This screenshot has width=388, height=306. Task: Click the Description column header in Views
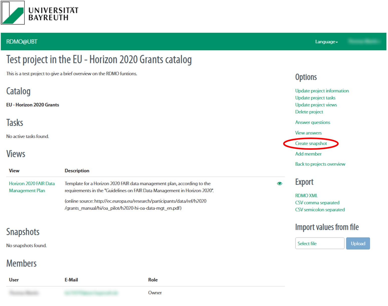77,171
